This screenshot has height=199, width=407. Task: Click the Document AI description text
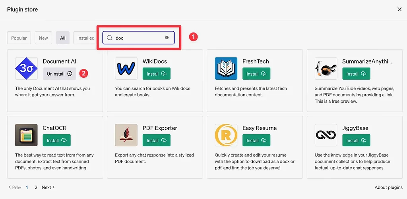tap(52, 92)
